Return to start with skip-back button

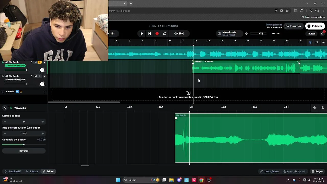coord(149,33)
